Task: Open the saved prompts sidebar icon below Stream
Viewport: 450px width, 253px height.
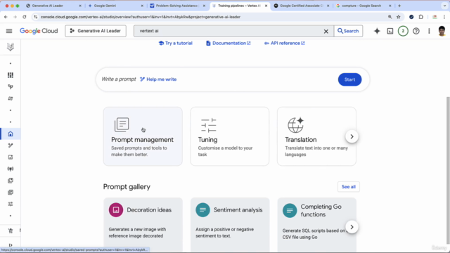Action: (11, 181)
